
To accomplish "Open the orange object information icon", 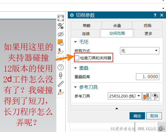I will [x=61, y=42].
